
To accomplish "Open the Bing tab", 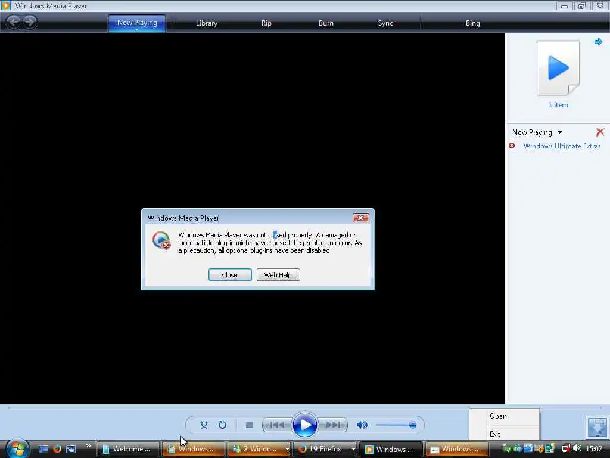I will coord(472,23).
